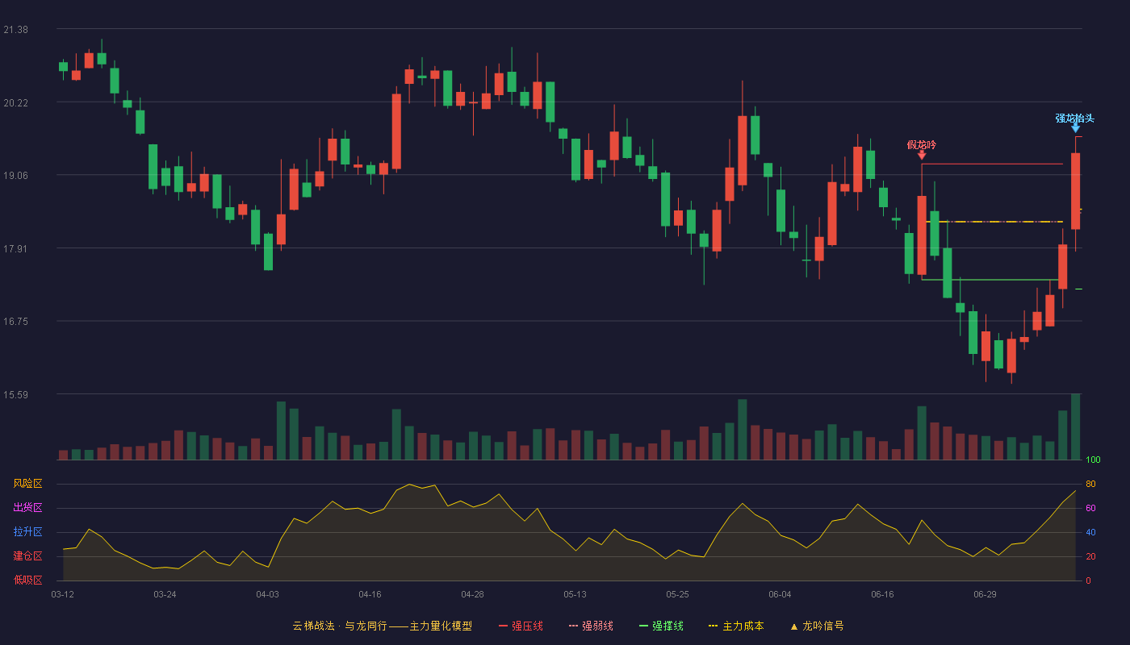The width and height of the screenshot is (1130, 645).
Task: Click the 强龙抬头 annotation label
Action: pos(1075,118)
